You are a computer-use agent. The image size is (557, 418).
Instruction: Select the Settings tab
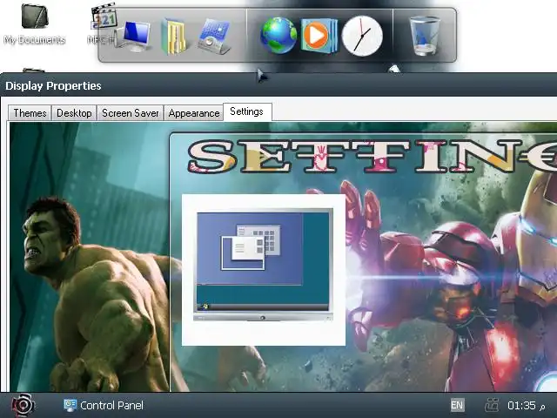(247, 112)
